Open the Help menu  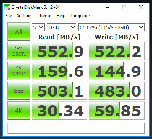click(61, 16)
